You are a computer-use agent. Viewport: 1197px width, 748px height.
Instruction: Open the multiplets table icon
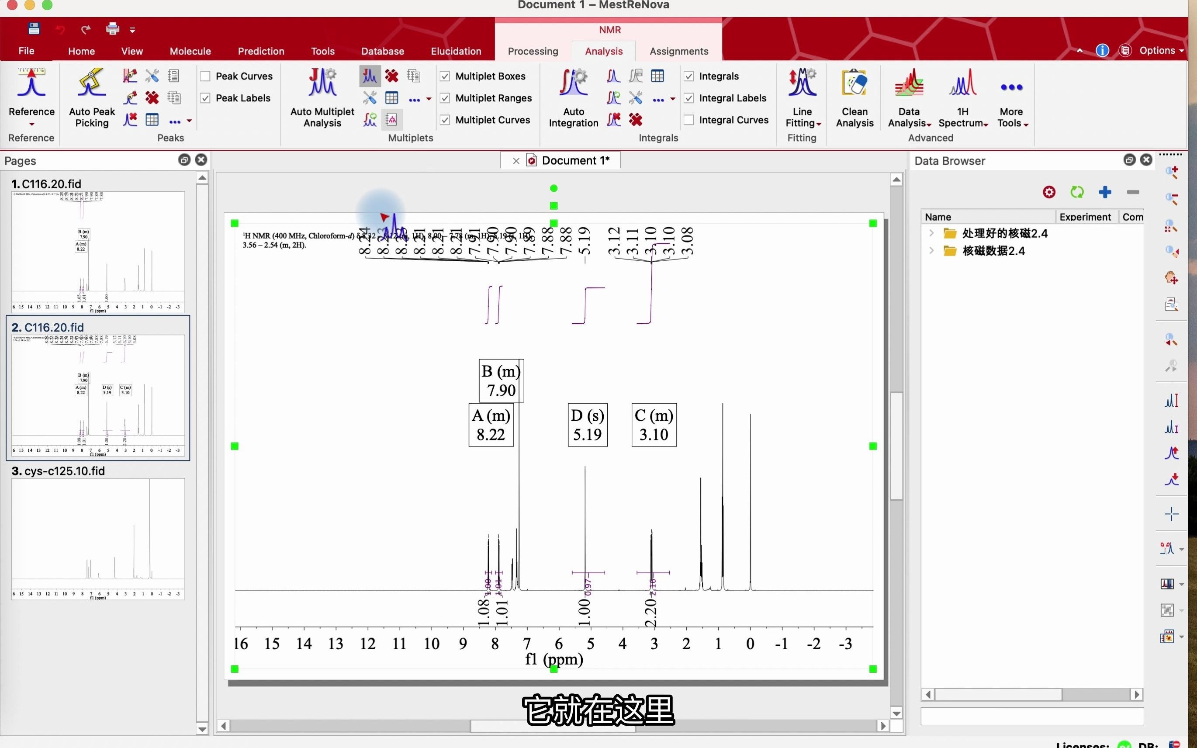tap(392, 98)
